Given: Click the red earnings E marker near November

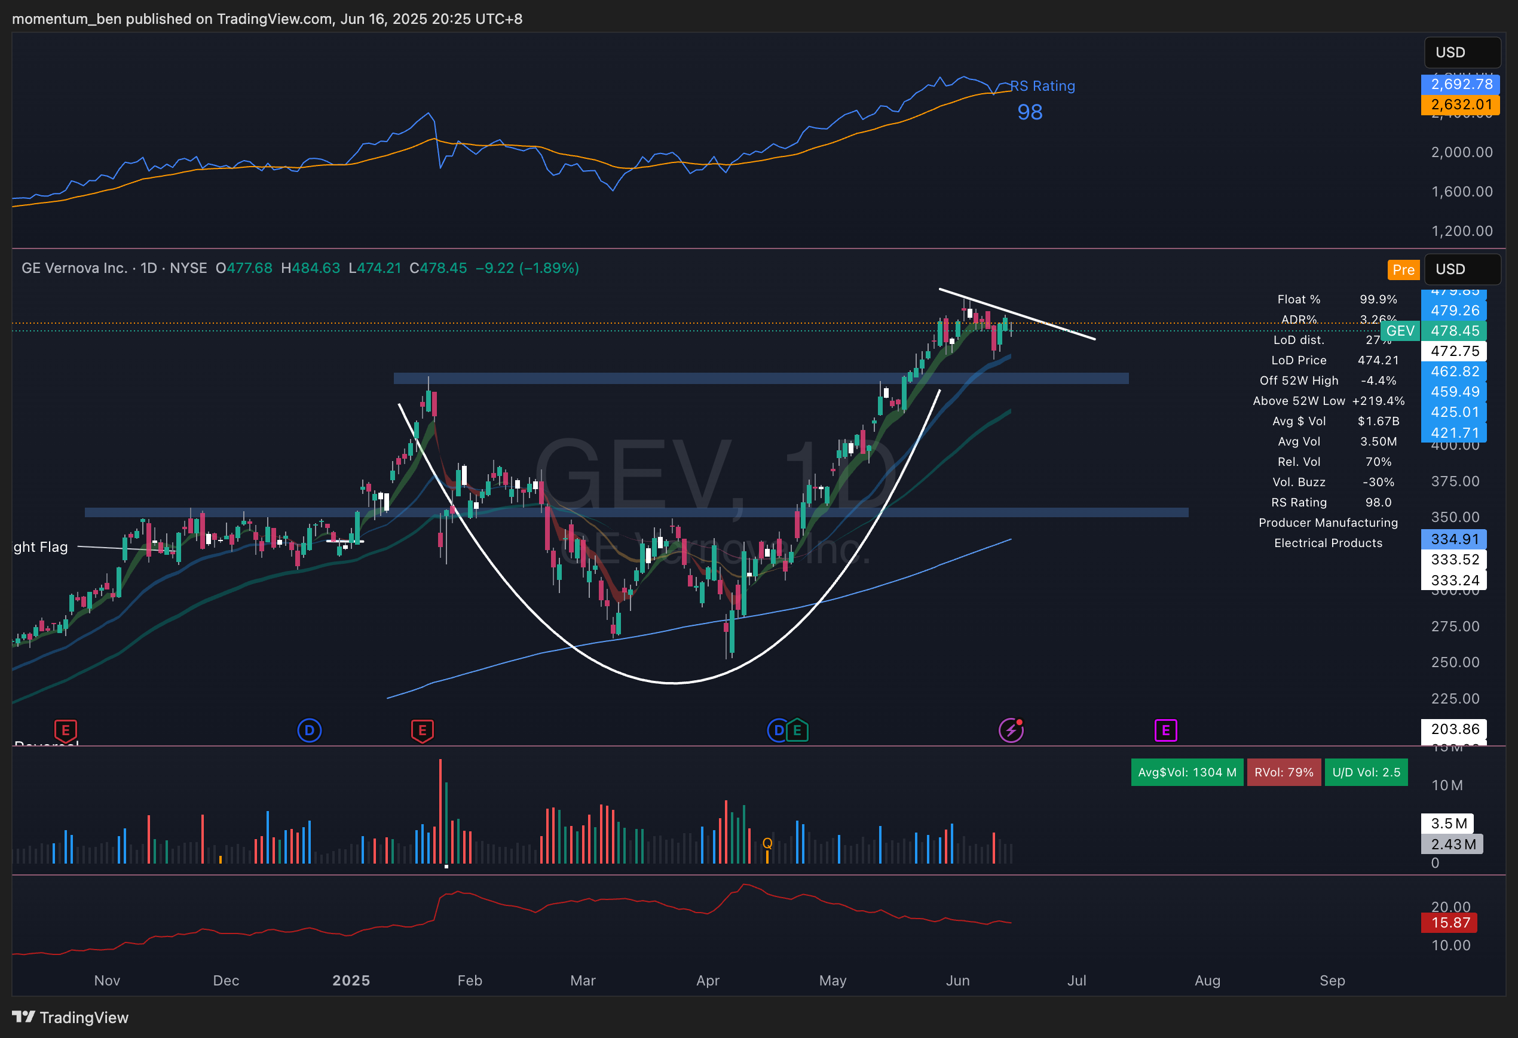Looking at the screenshot, I should coord(65,730).
